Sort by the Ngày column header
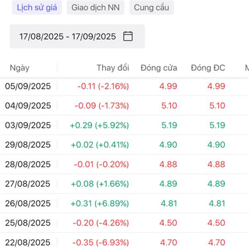This screenshot has height=249, width=249. click(20, 68)
